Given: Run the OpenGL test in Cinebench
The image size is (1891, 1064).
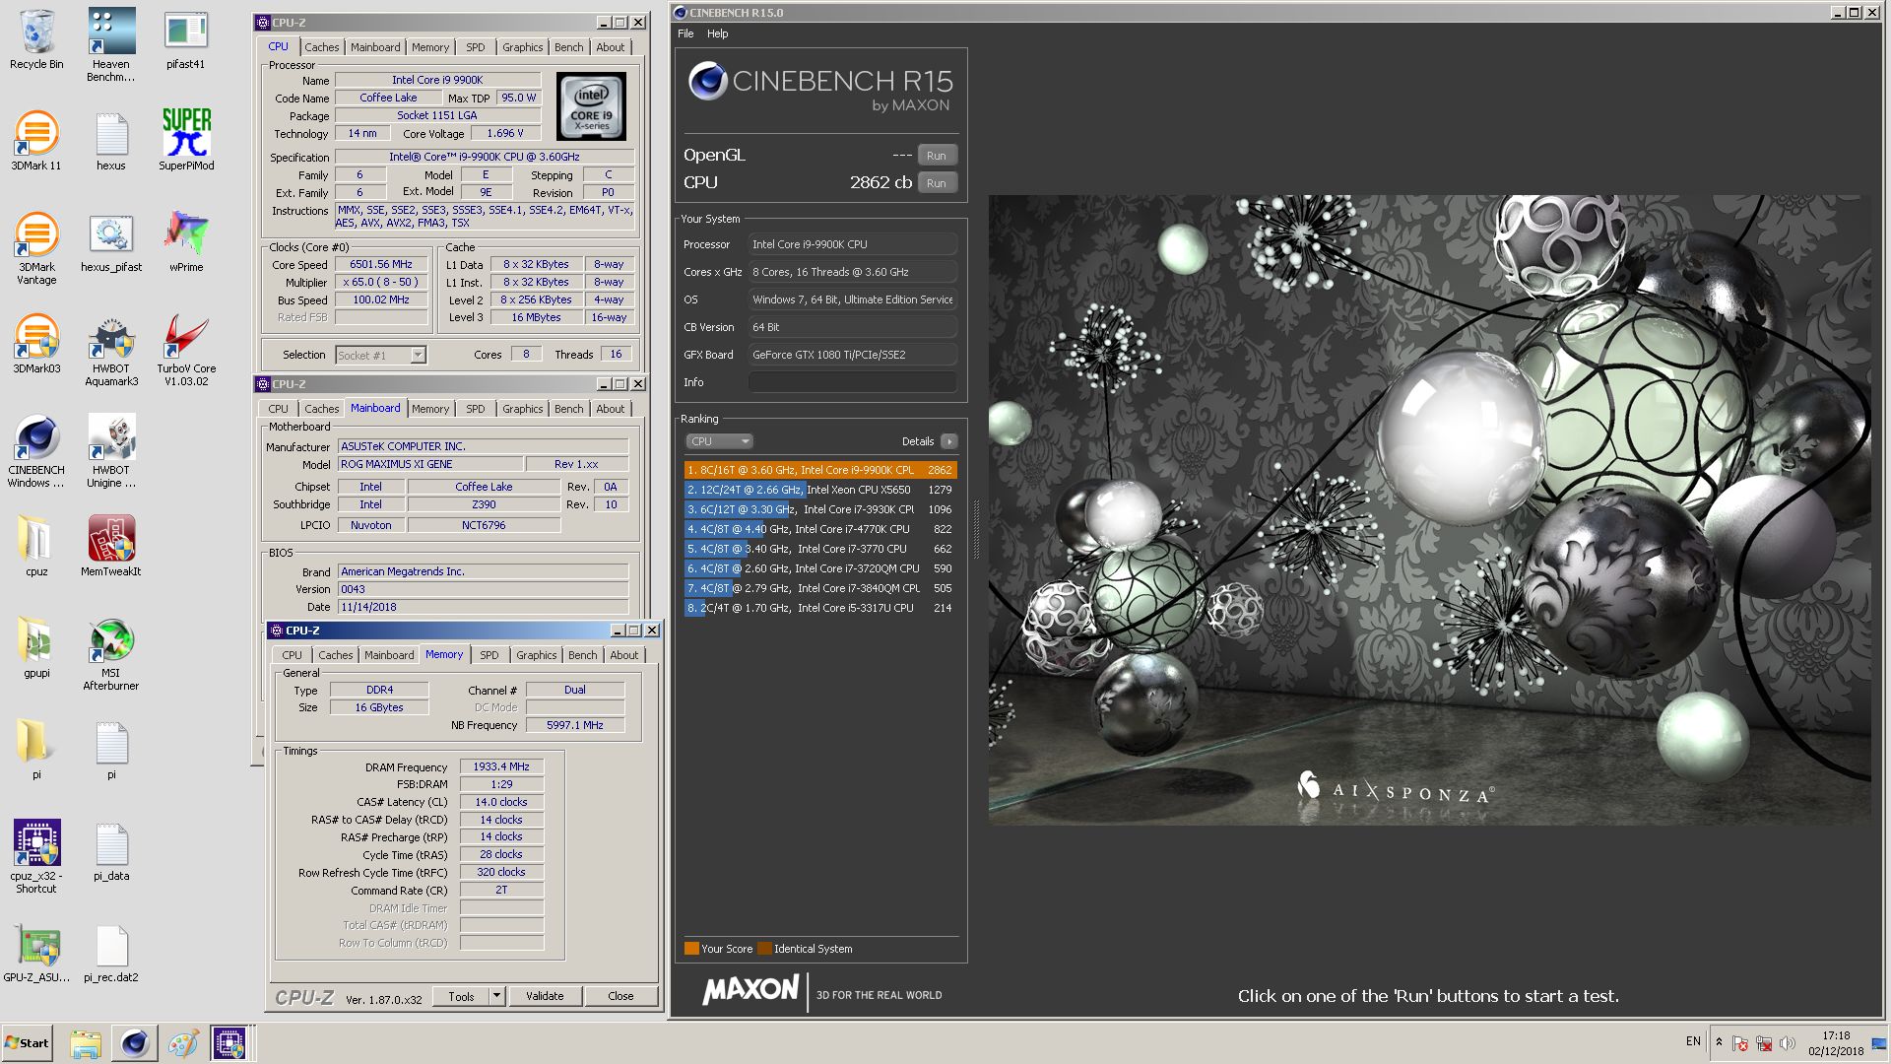Looking at the screenshot, I should pos(937,156).
